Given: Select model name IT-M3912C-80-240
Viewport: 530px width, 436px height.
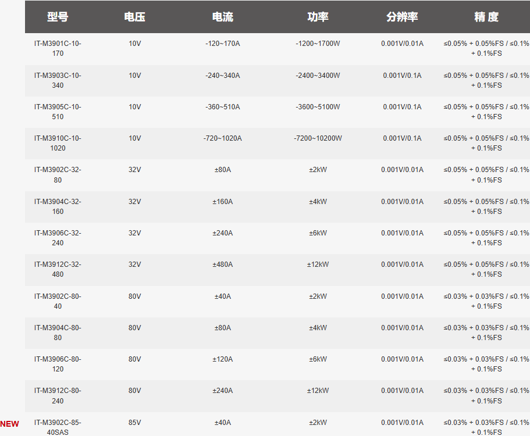Looking at the screenshot, I should point(58,396).
